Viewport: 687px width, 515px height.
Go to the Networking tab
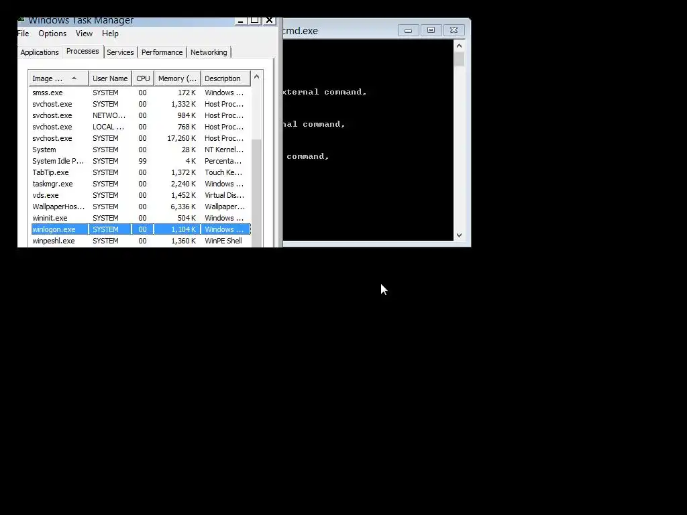click(209, 52)
